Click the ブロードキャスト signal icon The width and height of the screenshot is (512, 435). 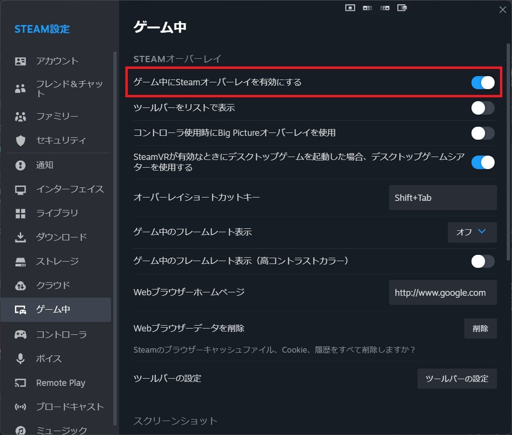[20, 407]
